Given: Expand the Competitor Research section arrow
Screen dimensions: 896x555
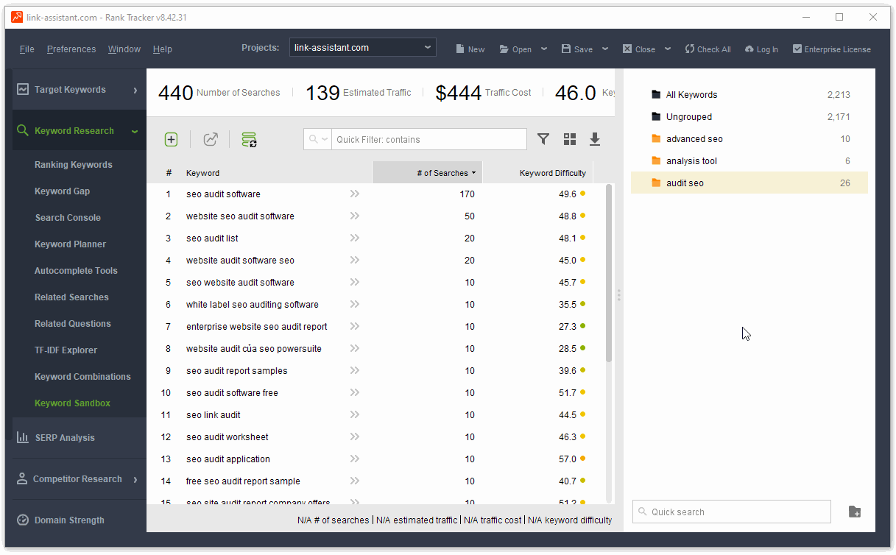Looking at the screenshot, I should [135, 479].
